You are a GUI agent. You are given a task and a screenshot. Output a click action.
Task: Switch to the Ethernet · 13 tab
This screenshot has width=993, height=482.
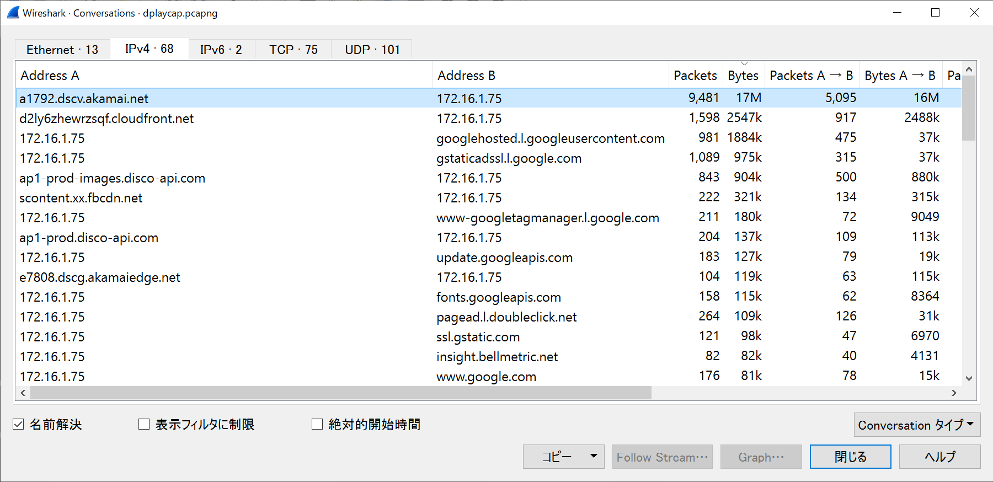click(62, 50)
